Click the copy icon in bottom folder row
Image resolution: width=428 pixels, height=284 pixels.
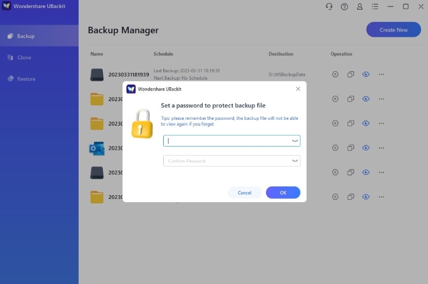pyautogui.click(x=351, y=197)
